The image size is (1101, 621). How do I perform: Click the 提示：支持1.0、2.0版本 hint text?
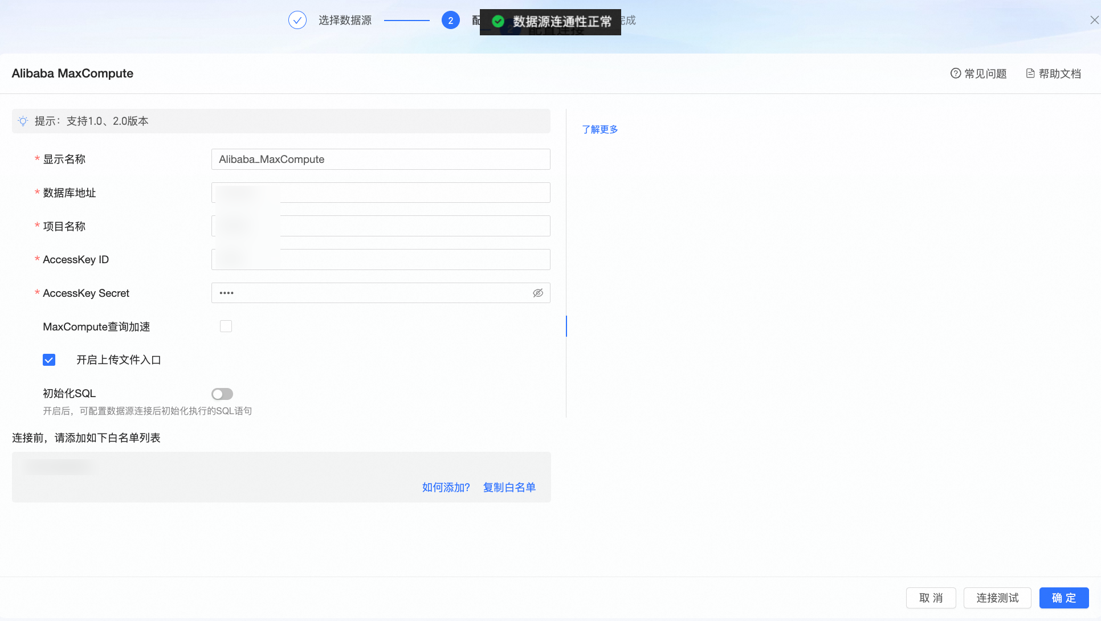tap(92, 121)
